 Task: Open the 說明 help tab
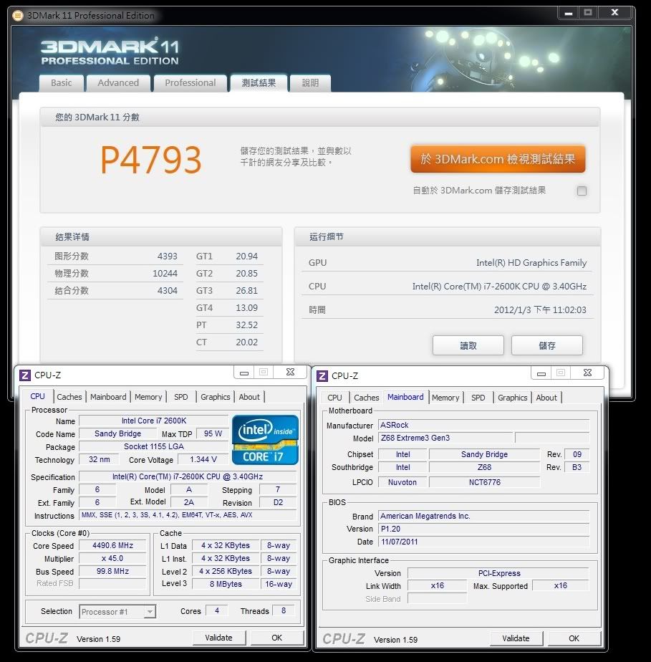coord(311,83)
